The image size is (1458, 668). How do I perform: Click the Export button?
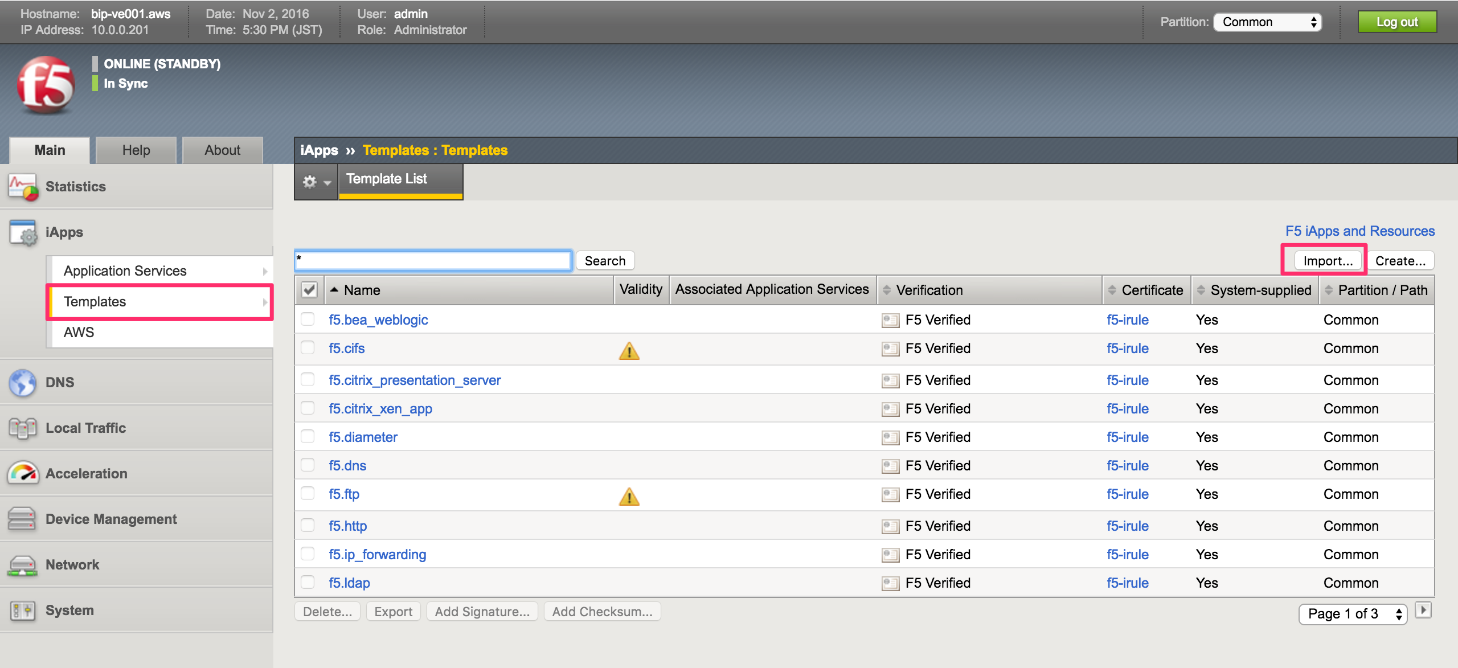393,612
